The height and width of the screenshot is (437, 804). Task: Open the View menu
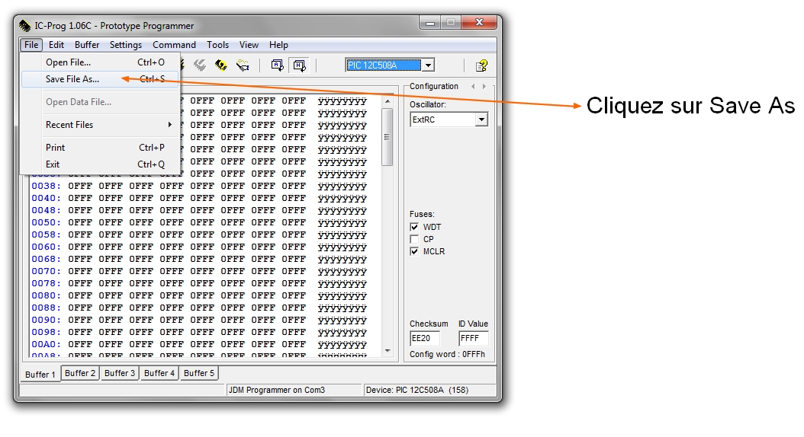(x=249, y=44)
